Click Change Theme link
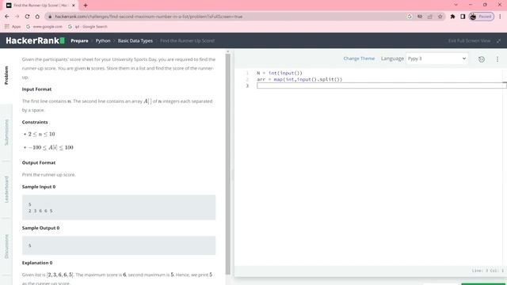Image resolution: width=507 pixels, height=285 pixels. [x=359, y=59]
